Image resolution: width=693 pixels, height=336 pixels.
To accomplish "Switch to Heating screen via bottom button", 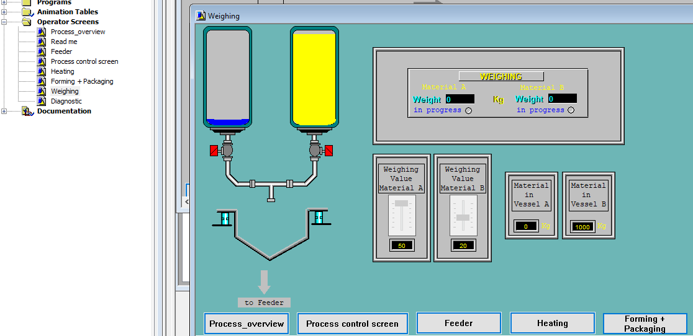I will tap(552, 323).
